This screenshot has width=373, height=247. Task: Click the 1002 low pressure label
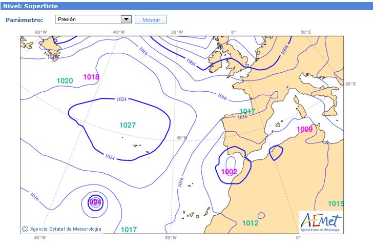[x=229, y=171]
